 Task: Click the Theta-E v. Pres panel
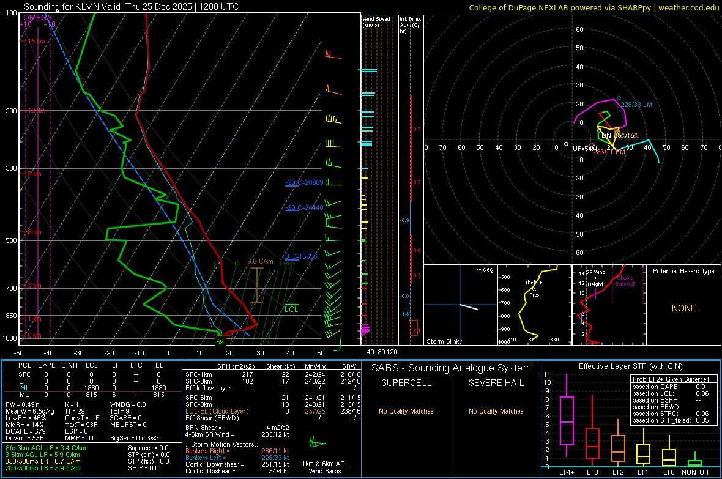click(x=534, y=305)
